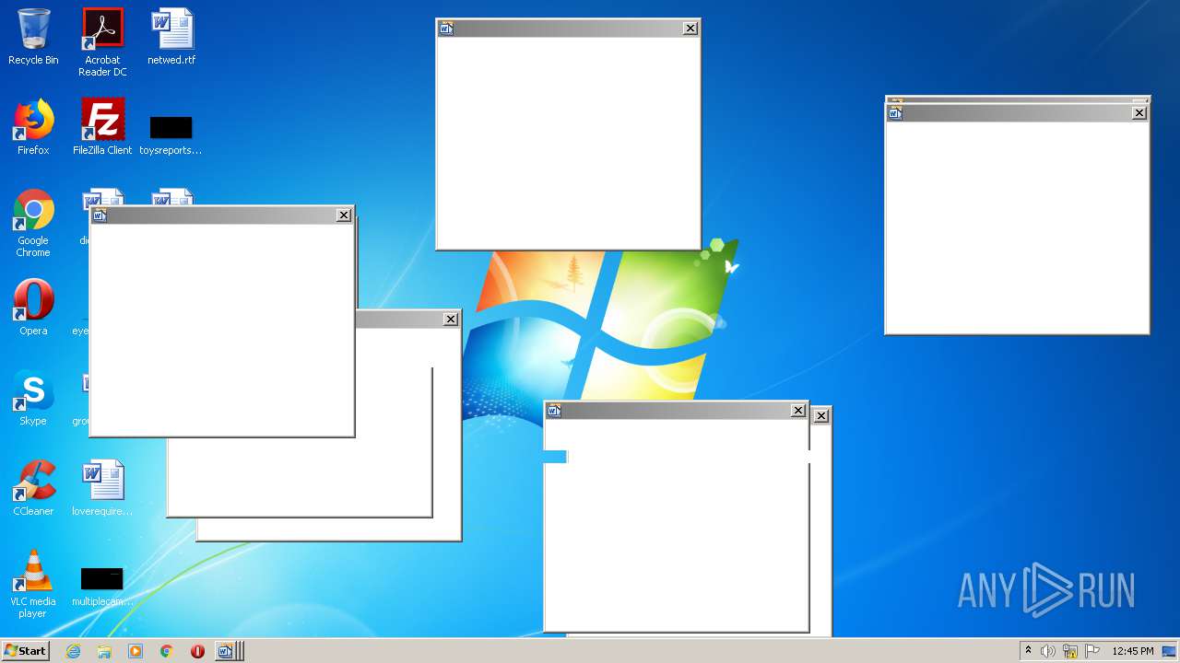Image resolution: width=1180 pixels, height=663 pixels.
Task: Open the Recycle Bin desktop icon
Action: click(x=33, y=37)
